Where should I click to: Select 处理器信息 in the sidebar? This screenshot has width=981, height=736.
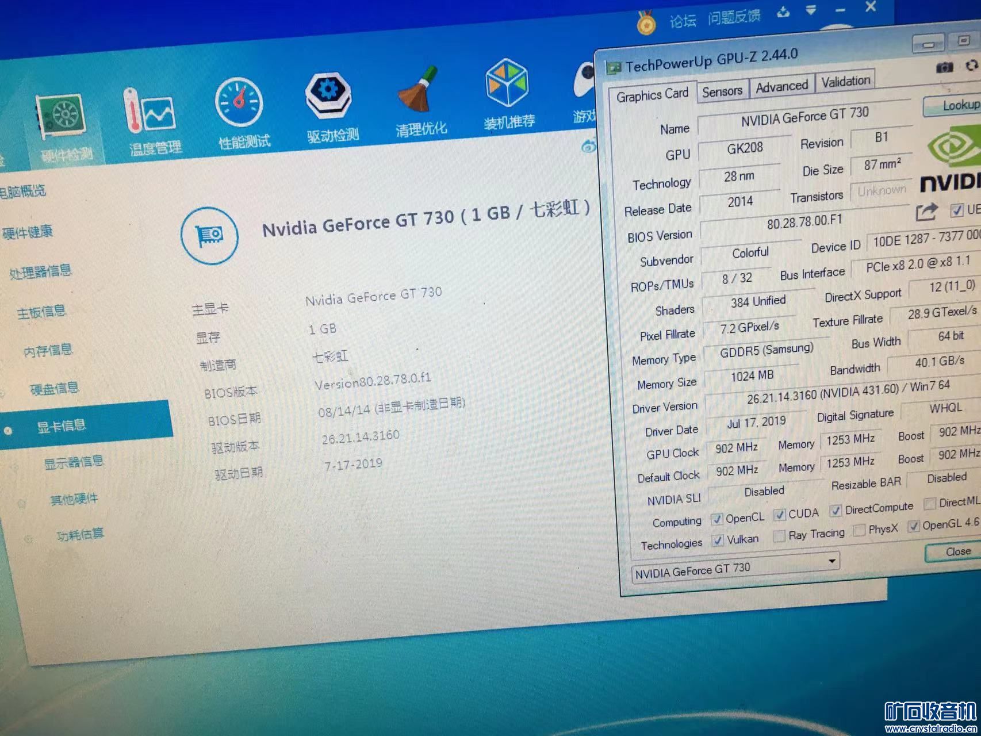pyautogui.click(x=41, y=271)
